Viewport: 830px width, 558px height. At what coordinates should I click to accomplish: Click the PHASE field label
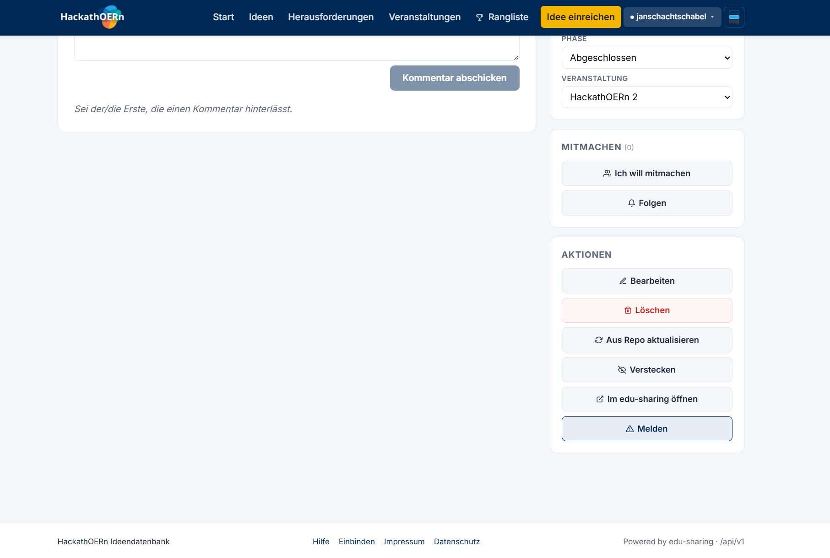click(x=574, y=39)
